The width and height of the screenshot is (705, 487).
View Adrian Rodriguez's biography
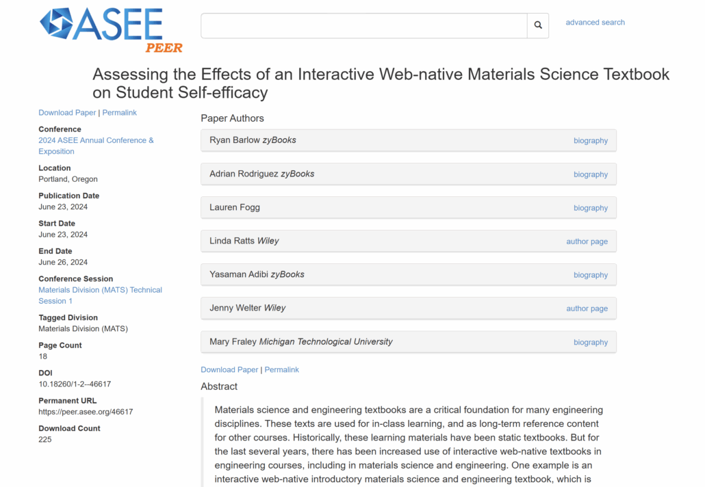click(590, 174)
